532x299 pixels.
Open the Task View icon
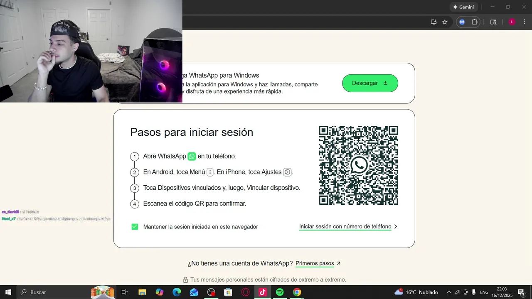tap(124, 292)
